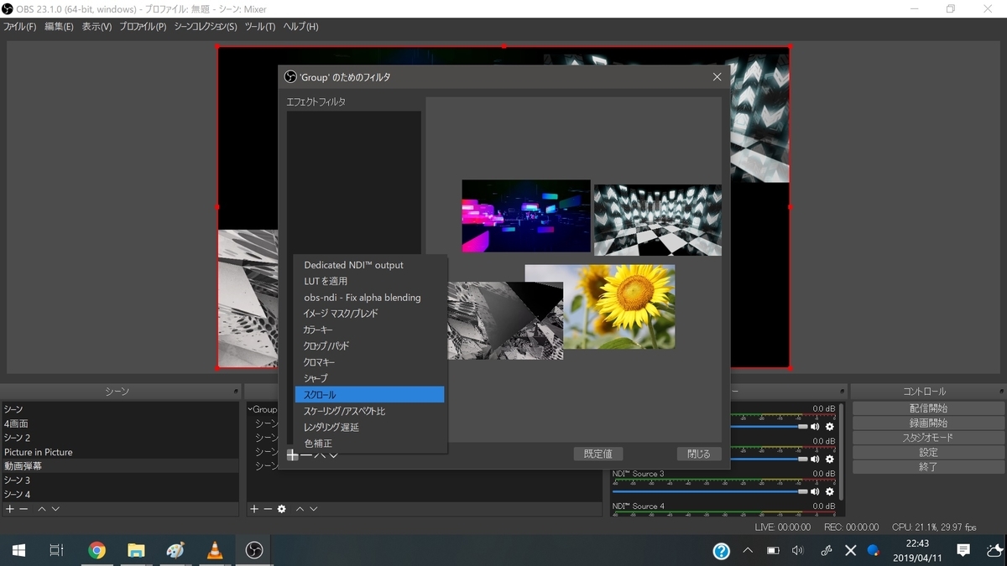Click the checkerboard room video in preview
Screen dimensions: 1007x566
(658, 220)
